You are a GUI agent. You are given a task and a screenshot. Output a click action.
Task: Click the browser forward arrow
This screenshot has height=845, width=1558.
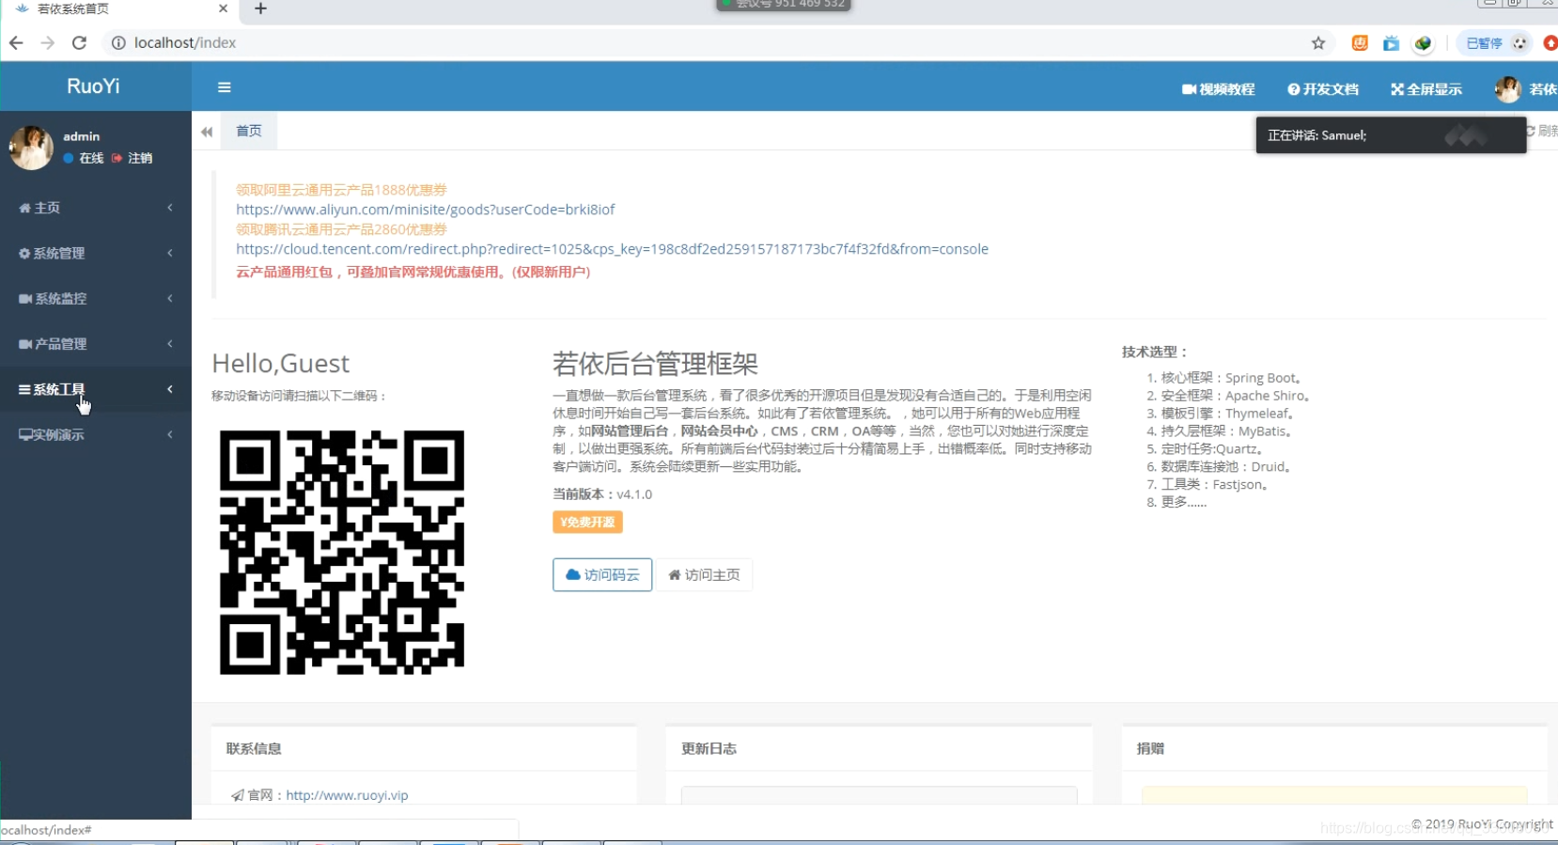coord(48,42)
